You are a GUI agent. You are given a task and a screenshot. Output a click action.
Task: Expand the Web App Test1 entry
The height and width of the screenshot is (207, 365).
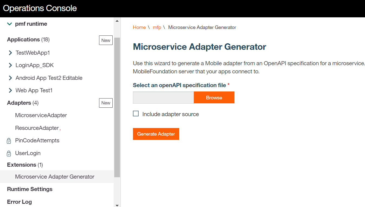click(10, 90)
